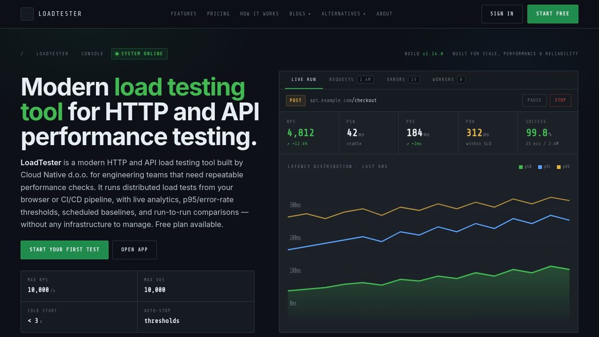This screenshot has width=599, height=337.
Task: Click the Open App button
Action: [135, 250]
